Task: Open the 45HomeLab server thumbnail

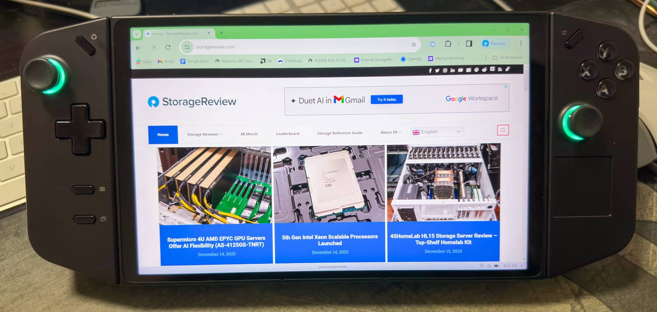Action: [x=443, y=183]
